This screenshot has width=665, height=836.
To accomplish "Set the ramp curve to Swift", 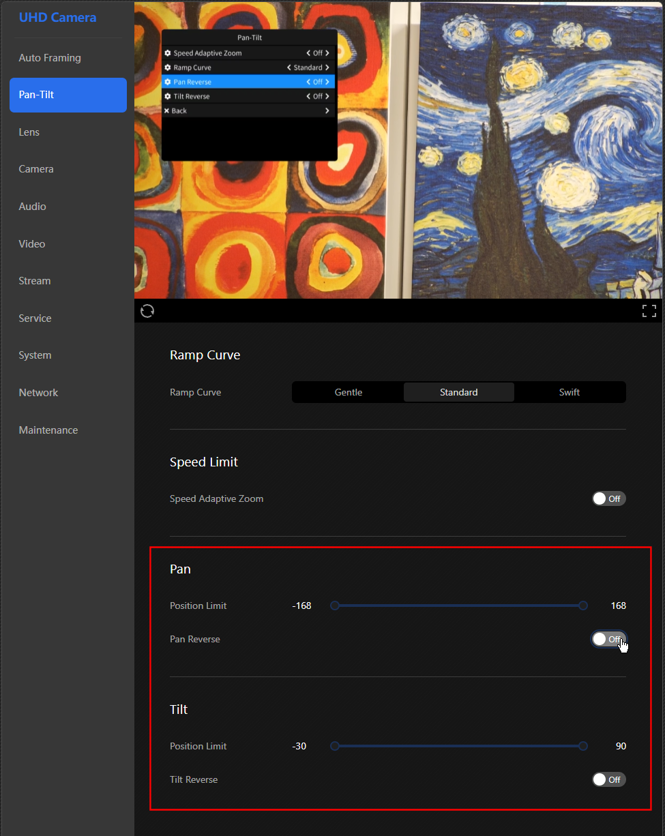I will point(570,392).
